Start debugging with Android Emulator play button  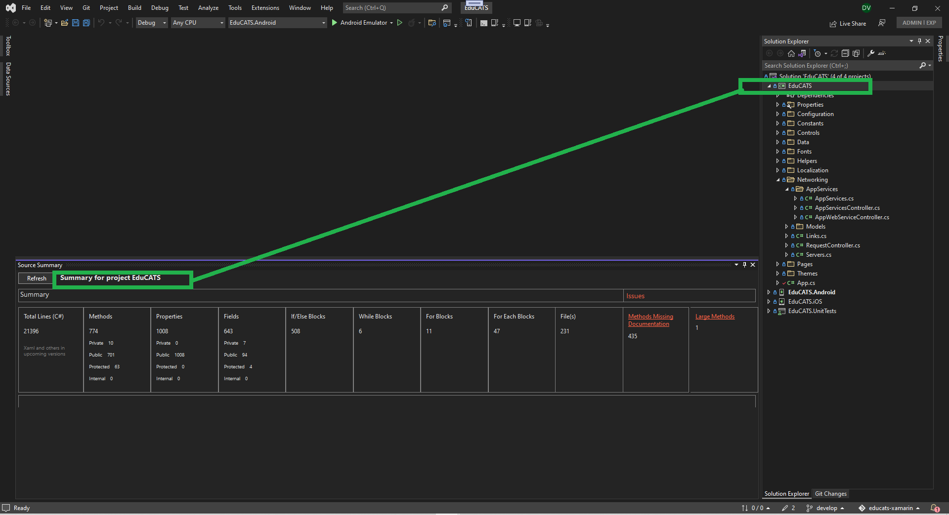click(334, 23)
